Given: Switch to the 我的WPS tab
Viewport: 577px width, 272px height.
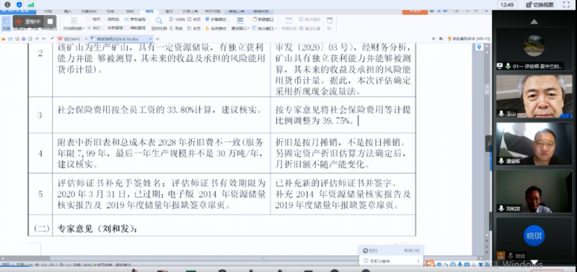Looking at the screenshot, I should click(x=71, y=39).
